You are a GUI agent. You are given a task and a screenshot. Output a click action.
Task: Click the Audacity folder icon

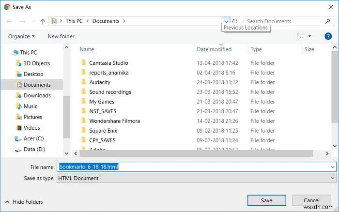point(83,82)
